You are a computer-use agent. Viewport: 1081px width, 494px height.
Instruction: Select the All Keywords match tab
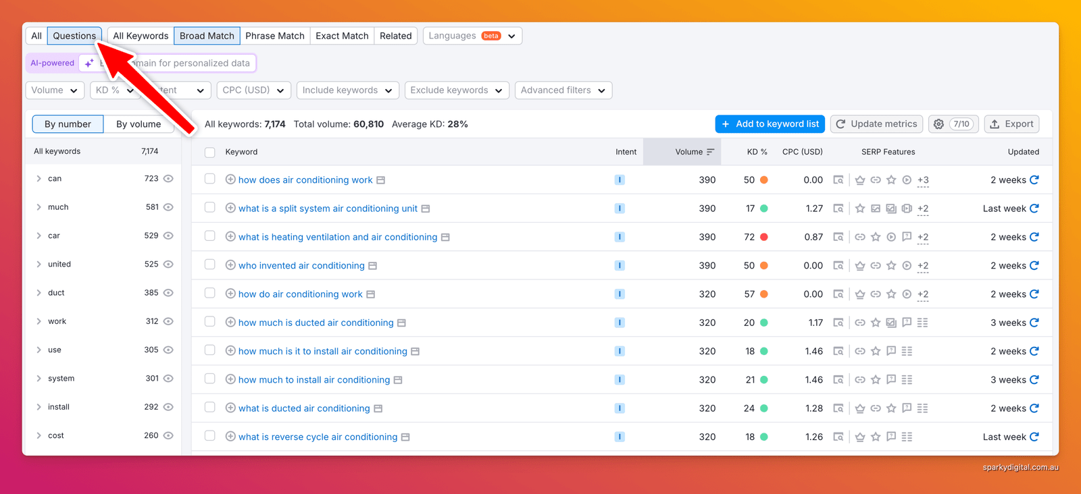click(141, 36)
